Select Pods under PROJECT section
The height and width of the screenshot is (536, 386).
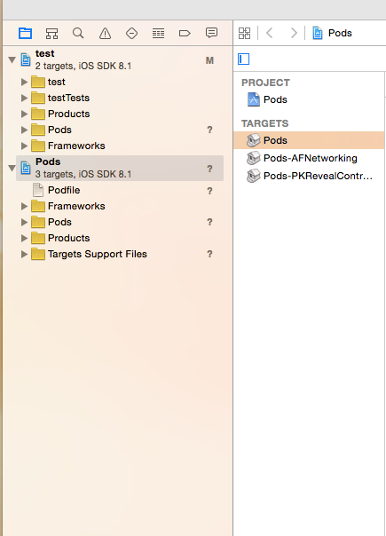click(309, 99)
